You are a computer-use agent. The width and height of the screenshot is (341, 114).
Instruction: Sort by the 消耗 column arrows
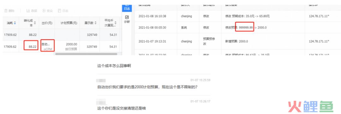(x=15, y=23)
